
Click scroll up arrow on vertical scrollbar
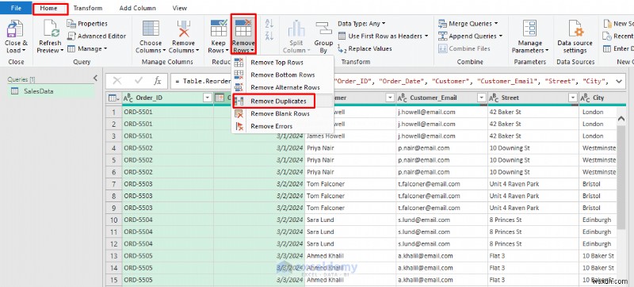click(x=621, y=118)
